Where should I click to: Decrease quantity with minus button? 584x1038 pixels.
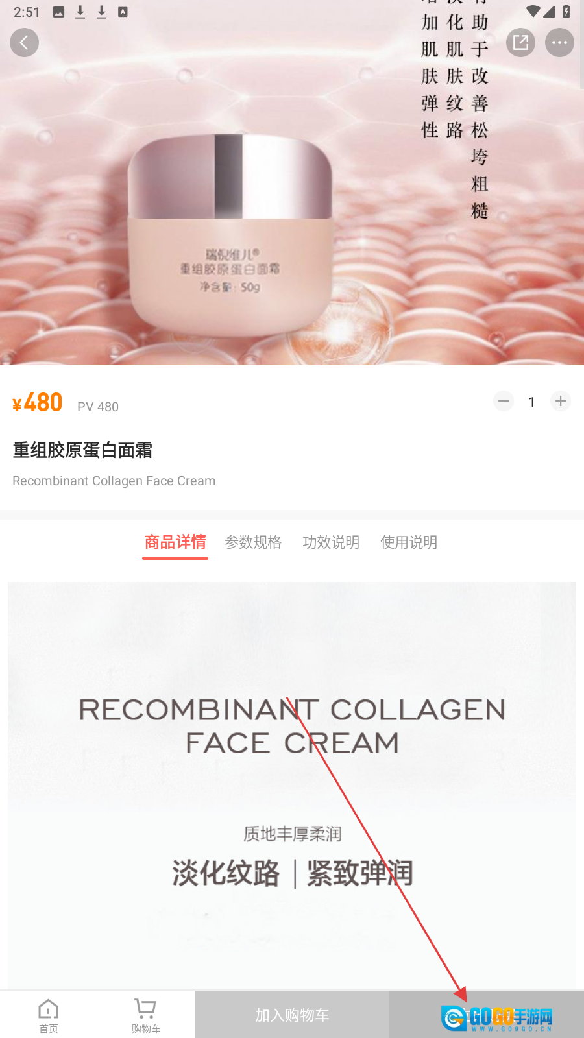(504, 402)
